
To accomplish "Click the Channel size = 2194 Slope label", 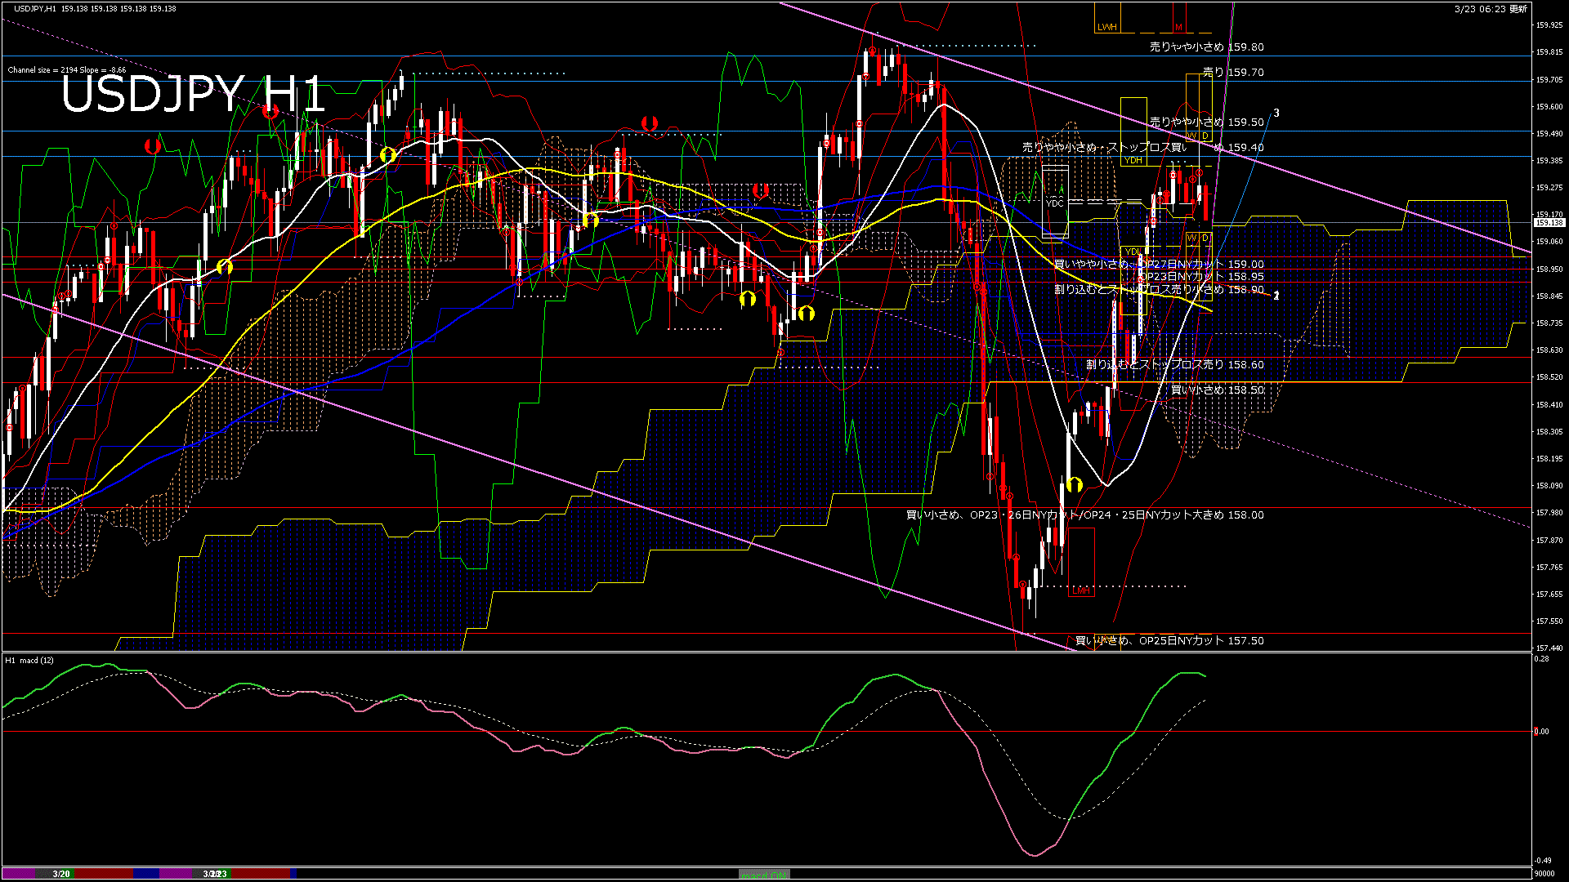I will [x=65, y=70].
